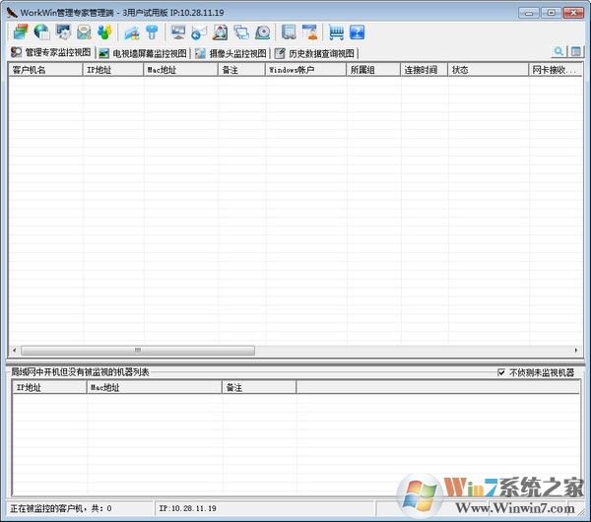Open help with the blue question-mark icon

[x=357, y=33]
